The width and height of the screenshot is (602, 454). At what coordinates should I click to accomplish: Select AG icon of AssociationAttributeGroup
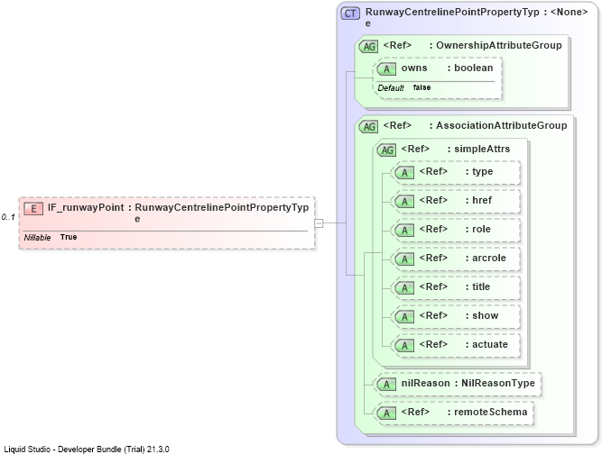click(368, 127)
